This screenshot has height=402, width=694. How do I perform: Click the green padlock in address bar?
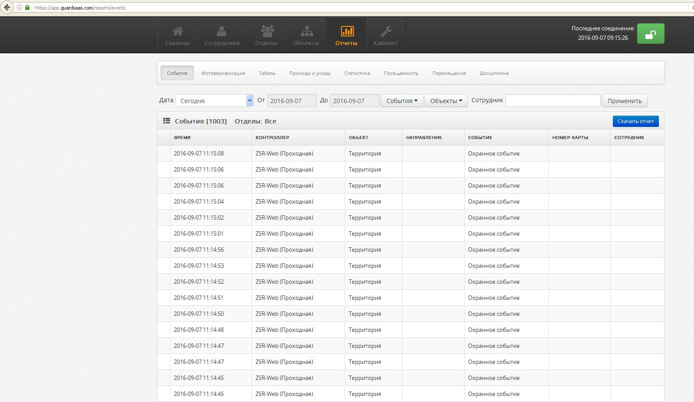tap(27, 8)
